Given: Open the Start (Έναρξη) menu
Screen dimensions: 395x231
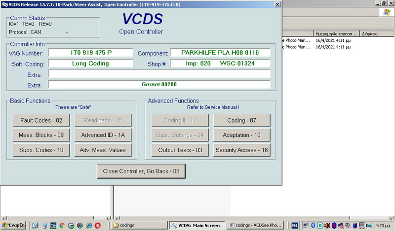Looking at the screenshot, I should 14,225.
